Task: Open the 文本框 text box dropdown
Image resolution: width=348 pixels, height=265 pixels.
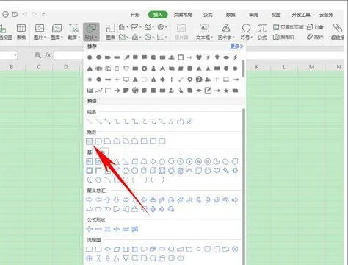Action: click(x=204, y=32)
